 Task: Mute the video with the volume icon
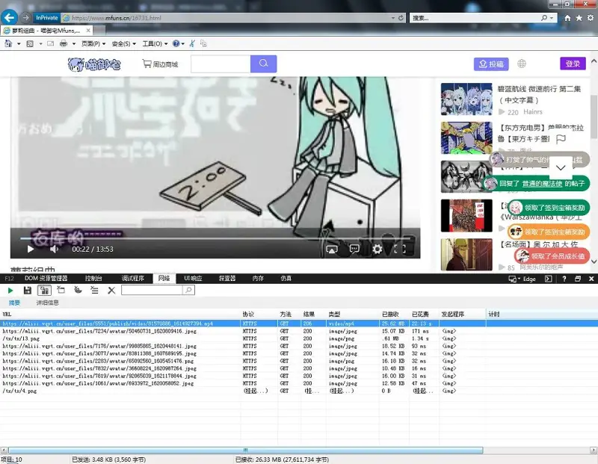coord(54,249)
